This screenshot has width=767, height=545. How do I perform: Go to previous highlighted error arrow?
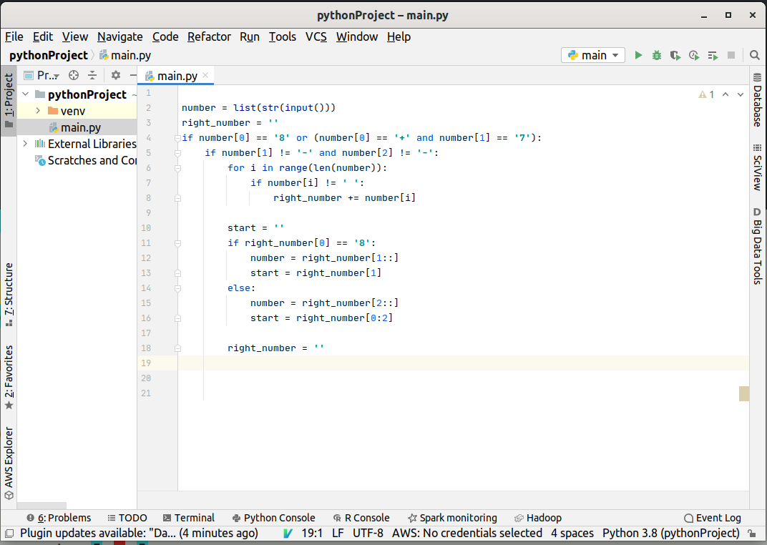tap(726, 94)
